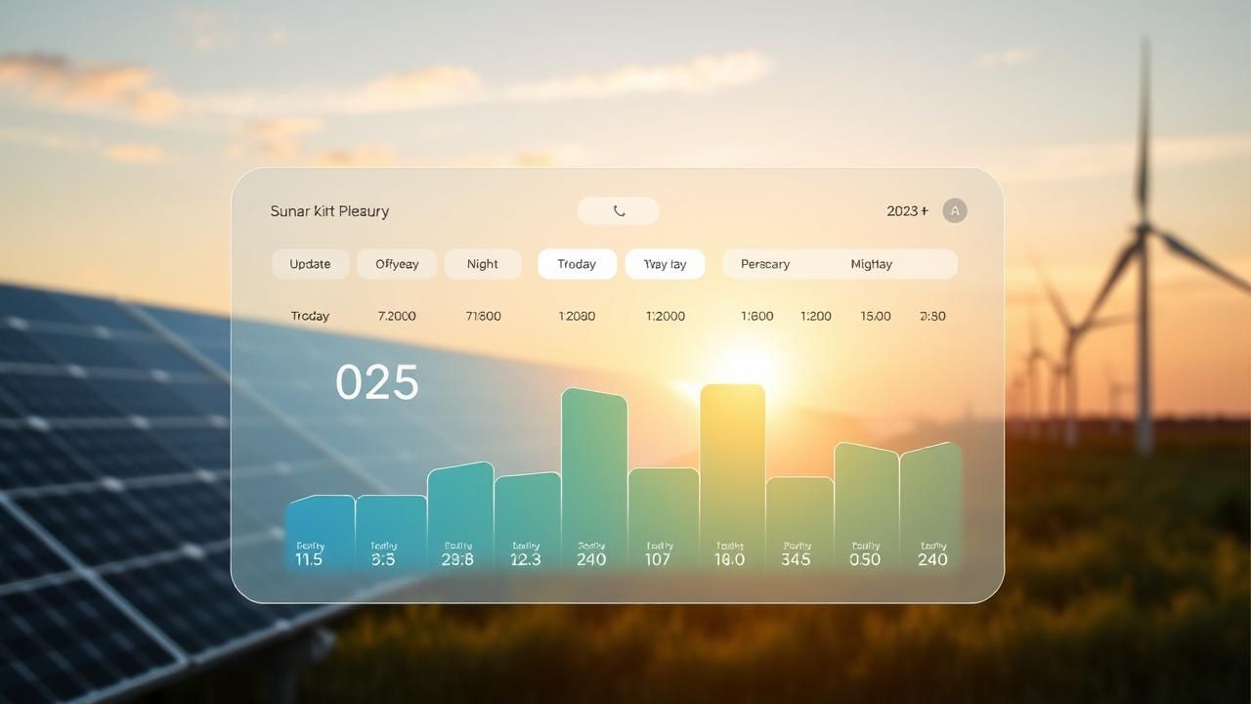
Task: Select the chart bar valued 345
Action: coord(799,525)
